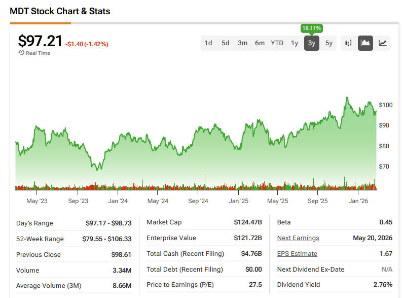Select the 6m time range
This screenshot has height=298, width=404.
click(x=260, y=43)
